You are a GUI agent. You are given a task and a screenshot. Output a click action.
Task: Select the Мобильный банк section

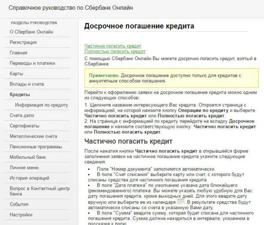point(28,157)
